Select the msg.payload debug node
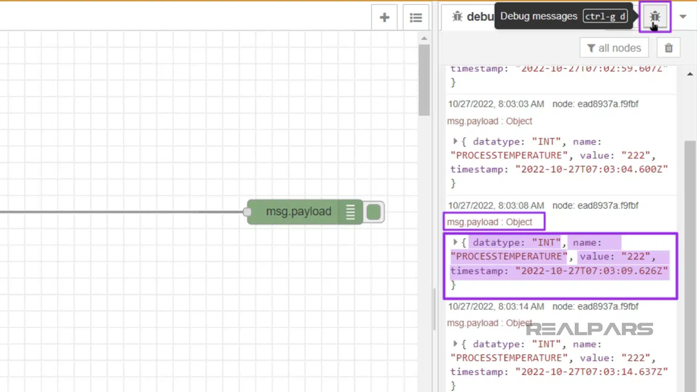 pos(298,212)
